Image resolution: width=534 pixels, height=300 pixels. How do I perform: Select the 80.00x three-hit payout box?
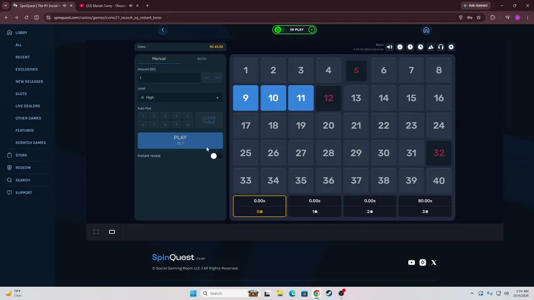click(x=425, y=206)
